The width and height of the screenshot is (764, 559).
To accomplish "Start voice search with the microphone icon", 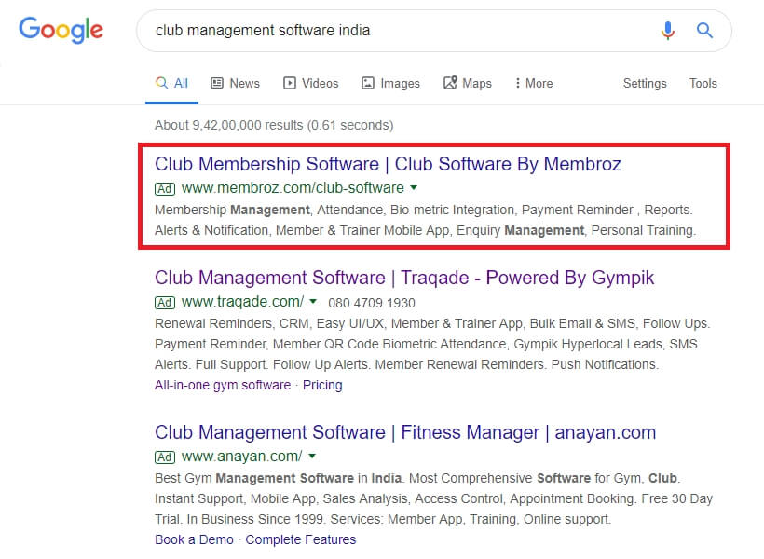I will (667, 31).
